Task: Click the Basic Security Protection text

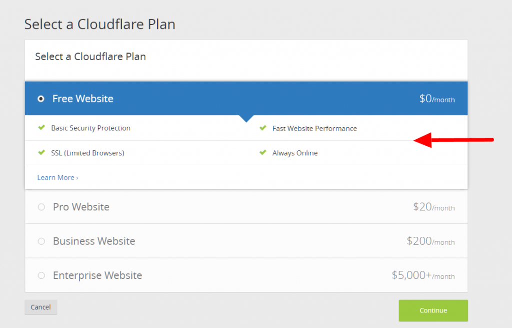Action: pos(91,128)
